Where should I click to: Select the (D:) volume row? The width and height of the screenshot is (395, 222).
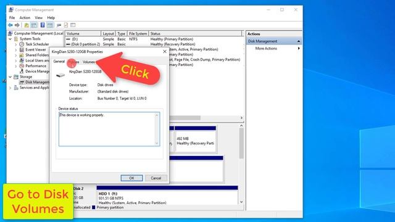pos(154,39)
